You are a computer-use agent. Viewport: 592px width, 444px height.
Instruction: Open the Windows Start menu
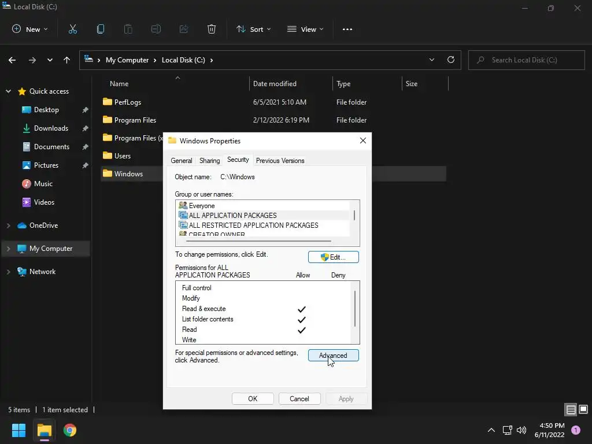tap(18, 430)
